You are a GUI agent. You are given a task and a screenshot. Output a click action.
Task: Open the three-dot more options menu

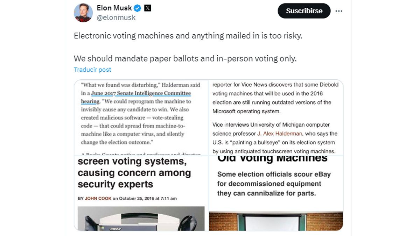point(338,11)
